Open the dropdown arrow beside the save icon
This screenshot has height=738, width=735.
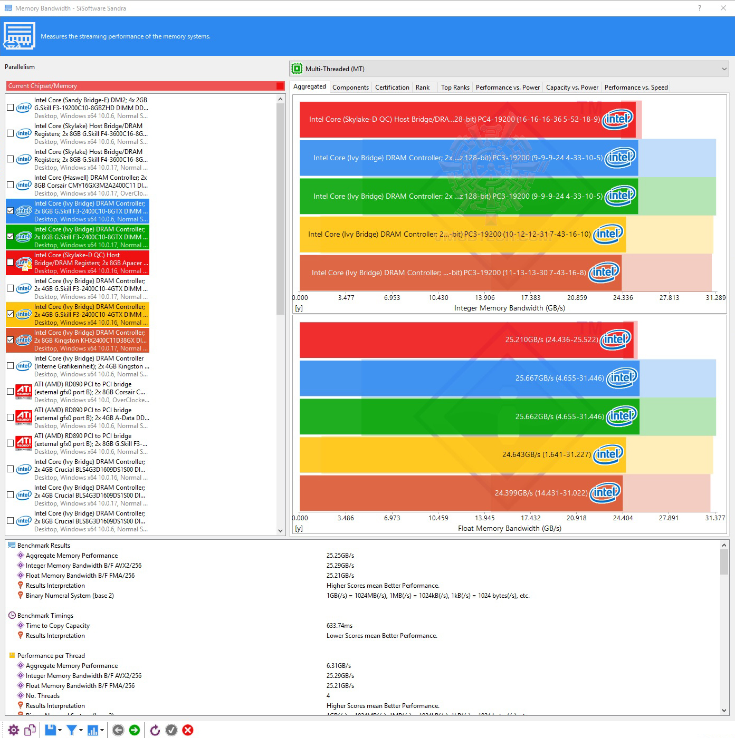click(x=60, y=730)
